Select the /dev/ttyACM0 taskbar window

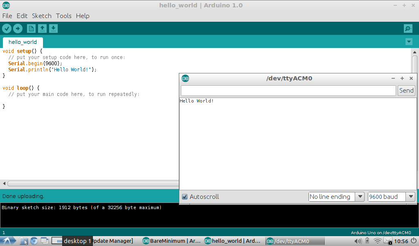pos(295,241)
